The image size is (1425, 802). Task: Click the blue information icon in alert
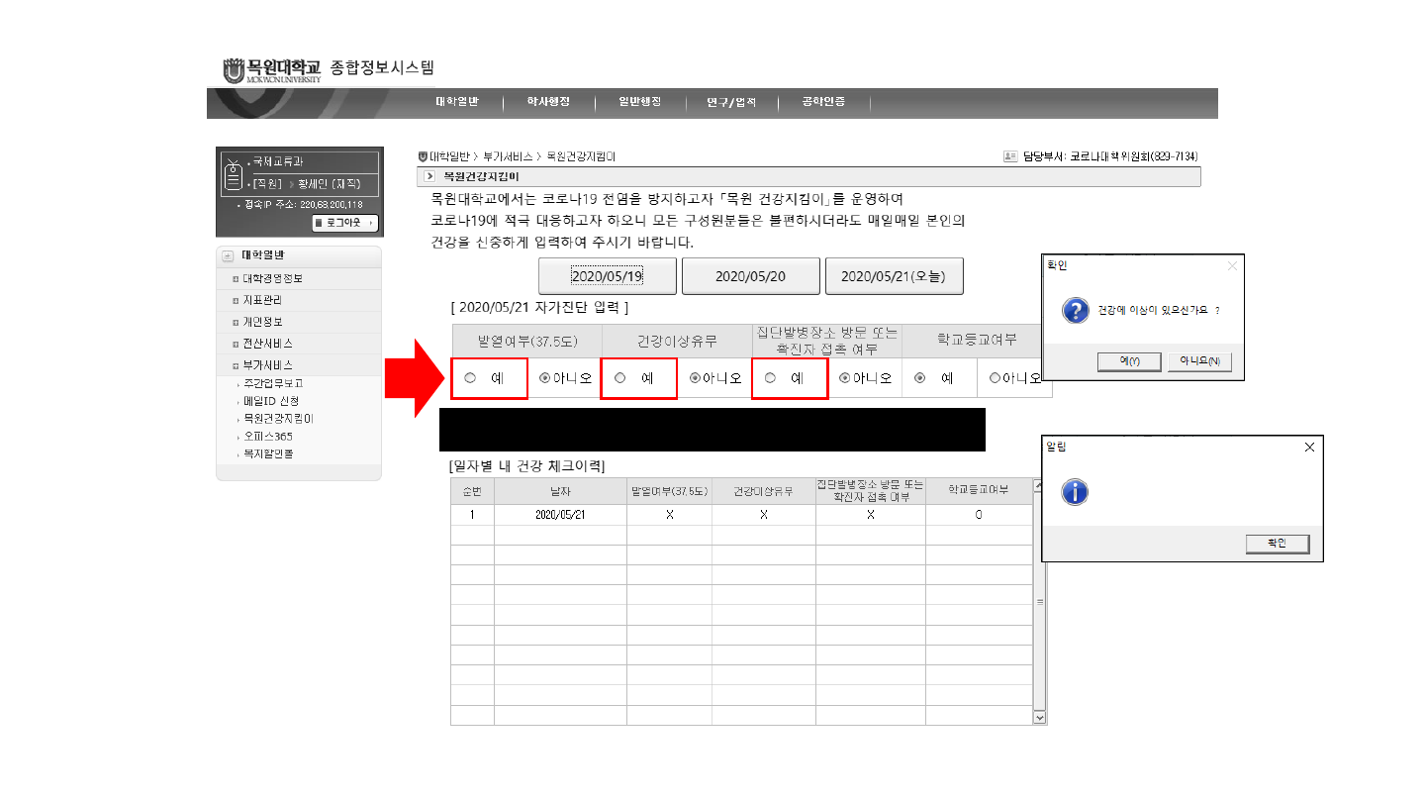point(1075,492)
